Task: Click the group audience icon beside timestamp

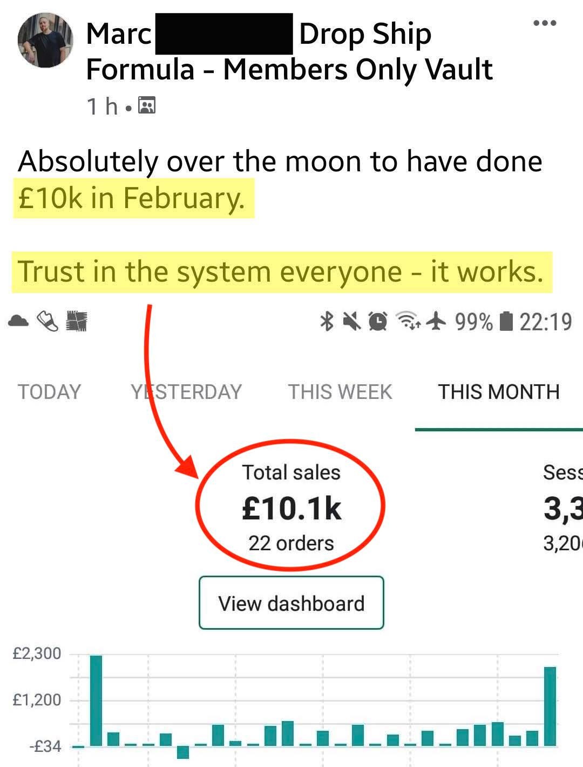Action: 147,105
